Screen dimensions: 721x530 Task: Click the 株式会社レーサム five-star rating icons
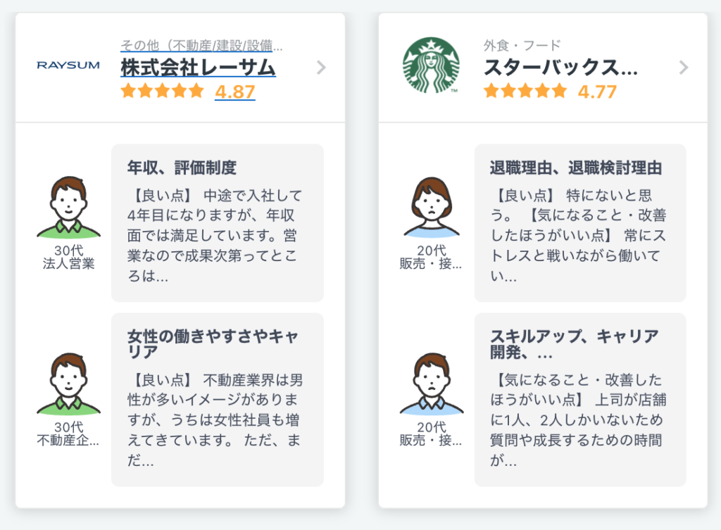[162, 91]
